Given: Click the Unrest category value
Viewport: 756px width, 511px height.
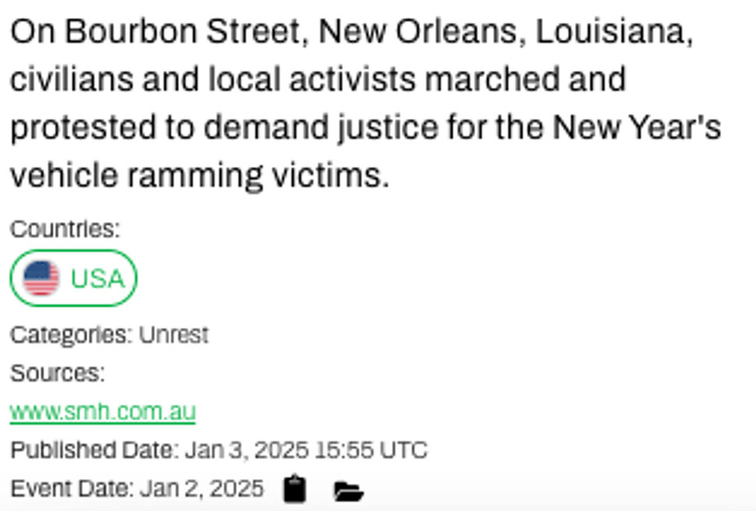Looking at the screenshot, I should (x=174, y=335).
